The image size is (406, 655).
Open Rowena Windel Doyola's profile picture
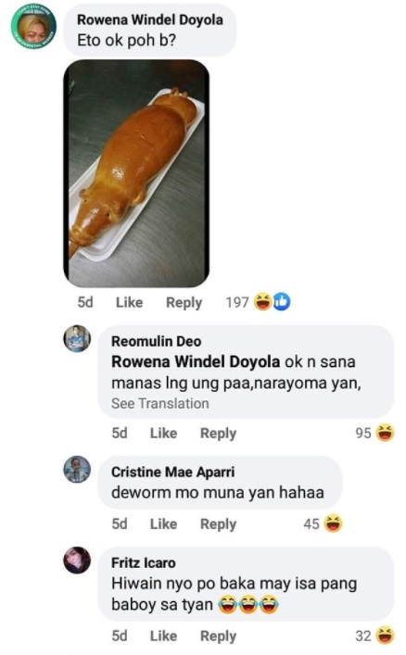pos(33,28)
